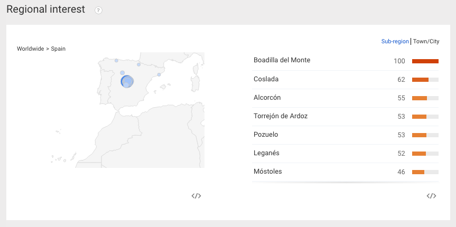Click the embed code icon below the map

197,196
